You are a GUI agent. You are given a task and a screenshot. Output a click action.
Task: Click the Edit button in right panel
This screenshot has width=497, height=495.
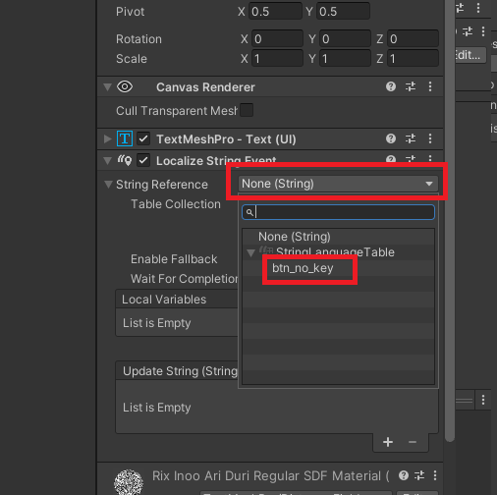pyautogui.click(x=470, y=55)
